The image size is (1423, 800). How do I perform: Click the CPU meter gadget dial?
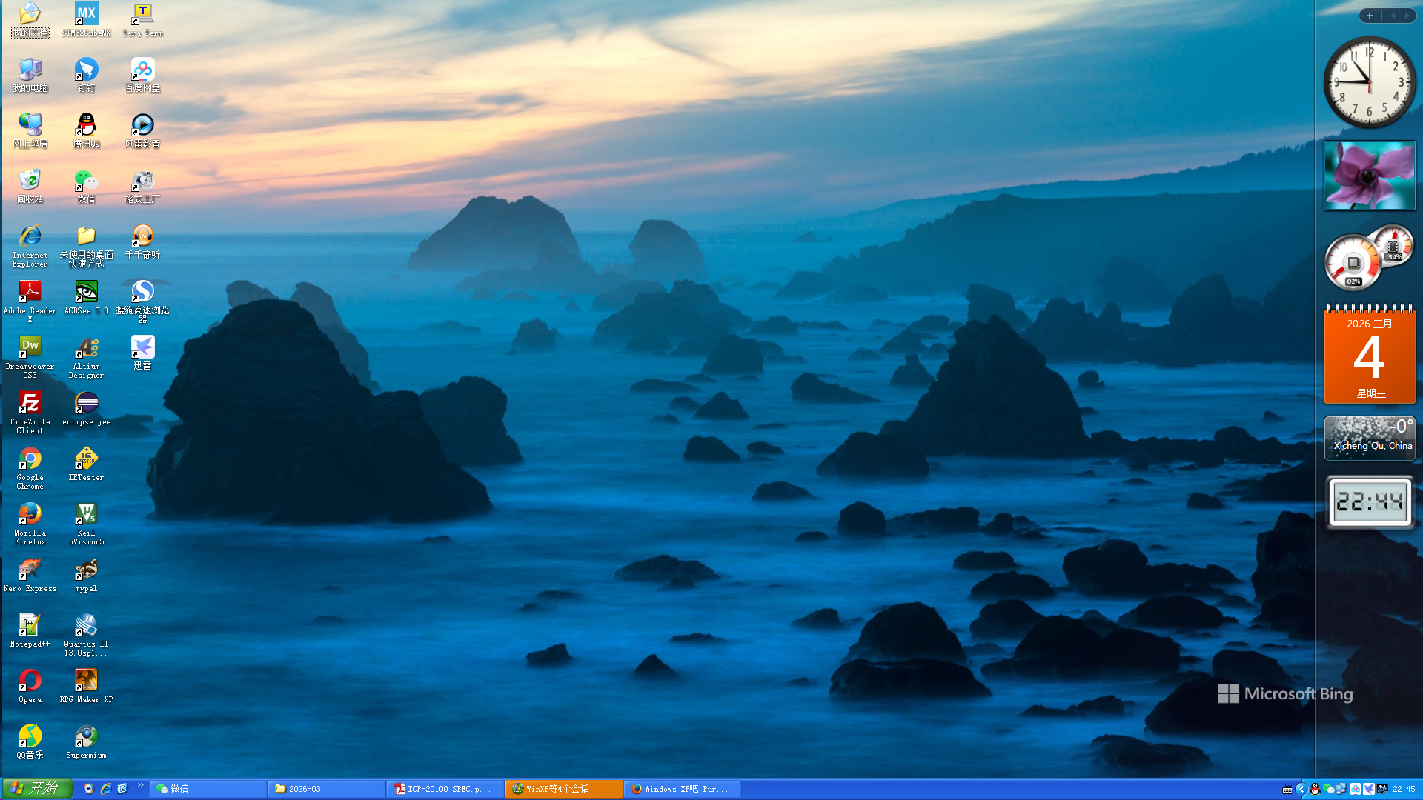pos(1353,263)
